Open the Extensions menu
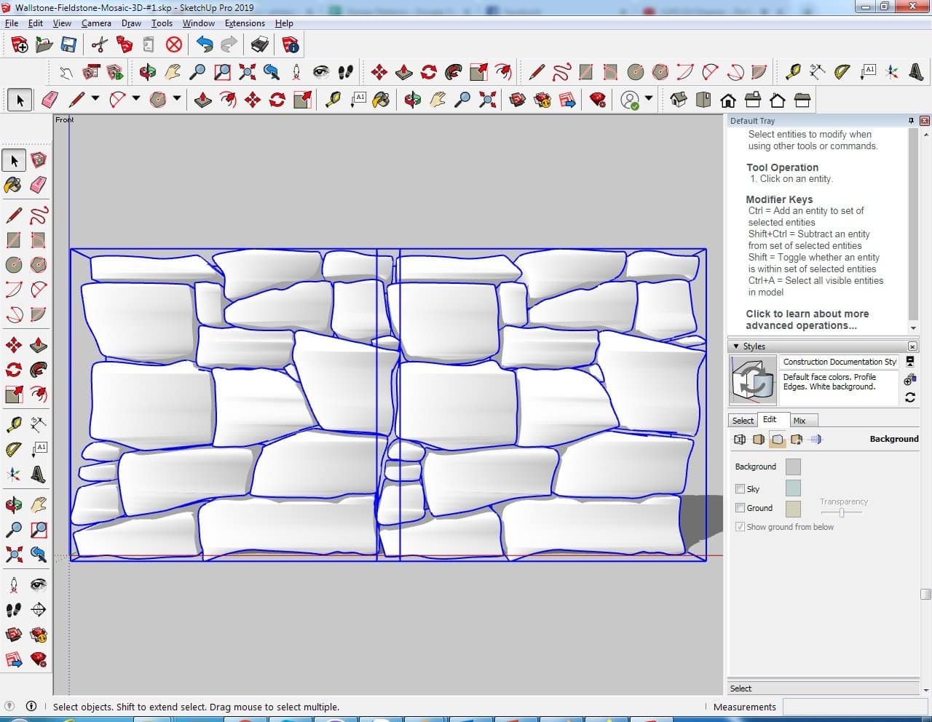The height and width of the screenshot is (722, 932). coord(245,23)
